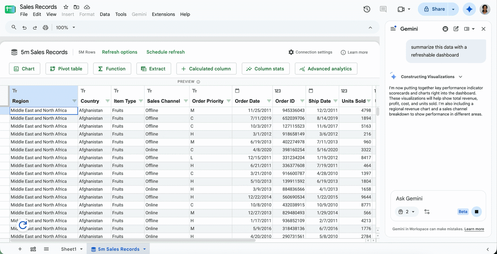Stop Gemini response generation
497x254 pixels.
coord(476,212)
